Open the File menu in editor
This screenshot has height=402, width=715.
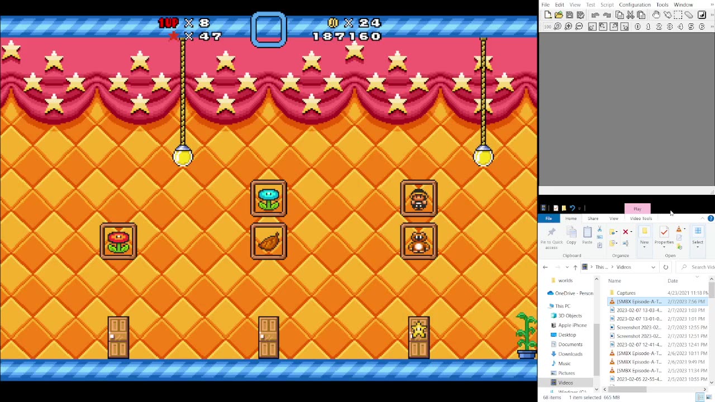point(545,5)
